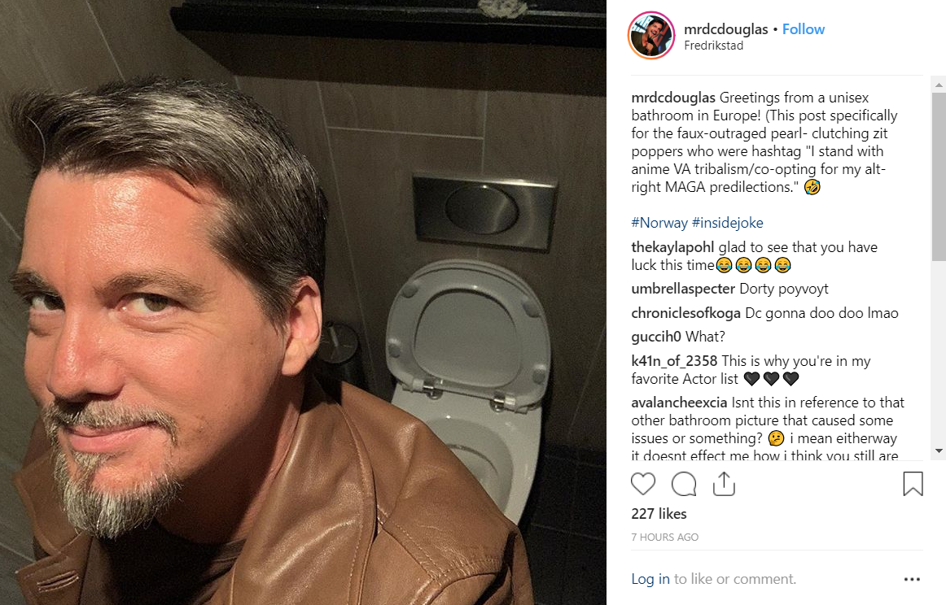Follow the mrdcdouglas account
946x605 pixels.
coord(803,29)
